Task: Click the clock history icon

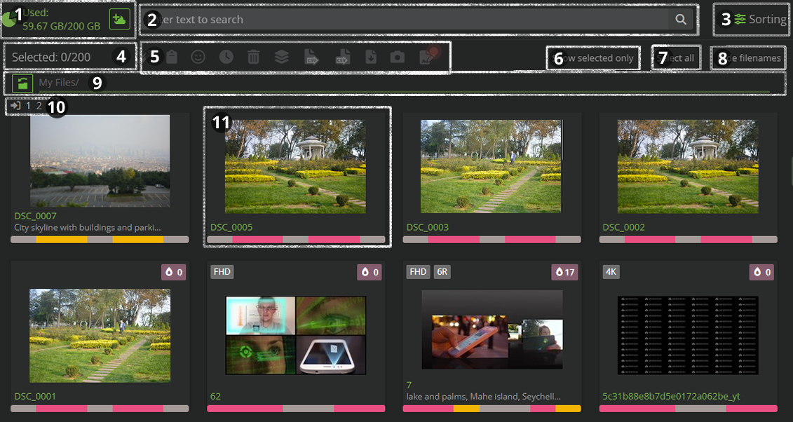Action: [x=226, y=57]
